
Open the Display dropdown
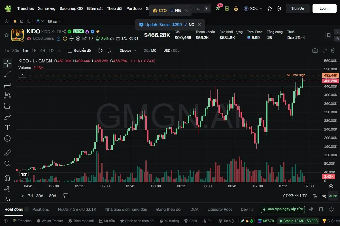[128, 51]
